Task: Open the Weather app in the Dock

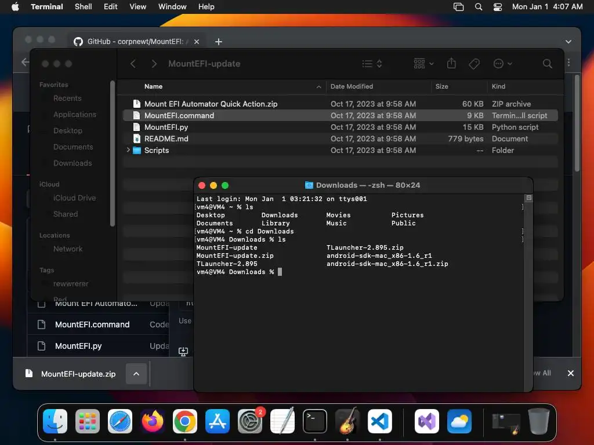Action: pyautogui.click(x=459, y=421)
